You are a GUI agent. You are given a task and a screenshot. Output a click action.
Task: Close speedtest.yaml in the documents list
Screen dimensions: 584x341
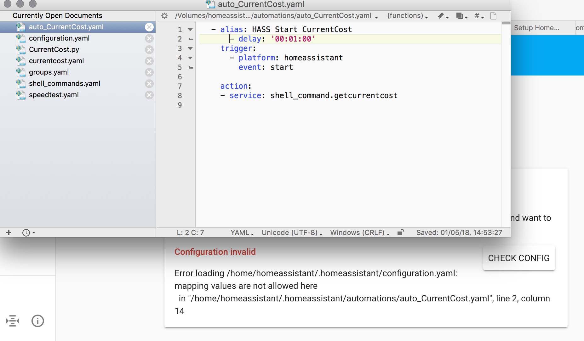point(149,95)
